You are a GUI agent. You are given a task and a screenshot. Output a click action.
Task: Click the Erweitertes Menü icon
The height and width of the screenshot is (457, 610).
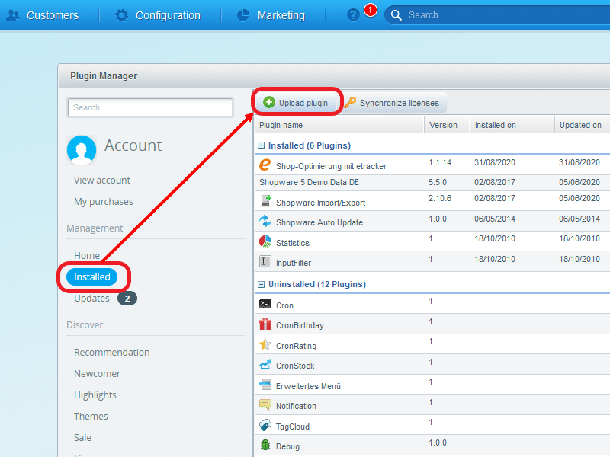click(265, 385)
